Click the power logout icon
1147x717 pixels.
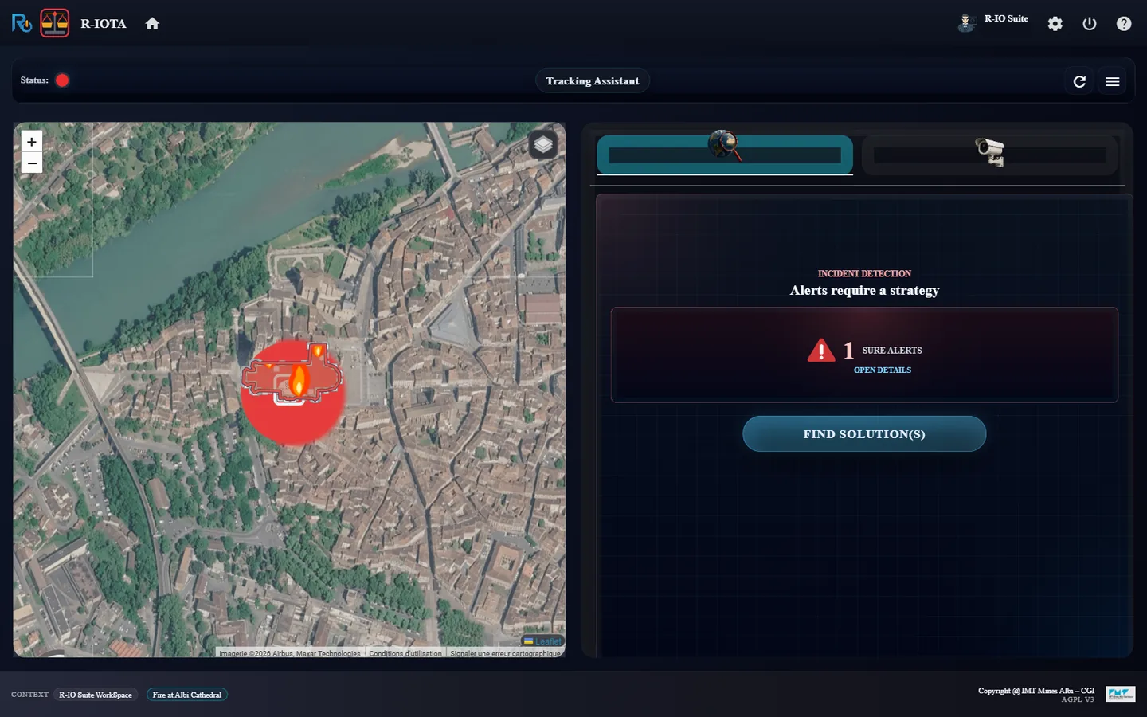pos(1090,24)
